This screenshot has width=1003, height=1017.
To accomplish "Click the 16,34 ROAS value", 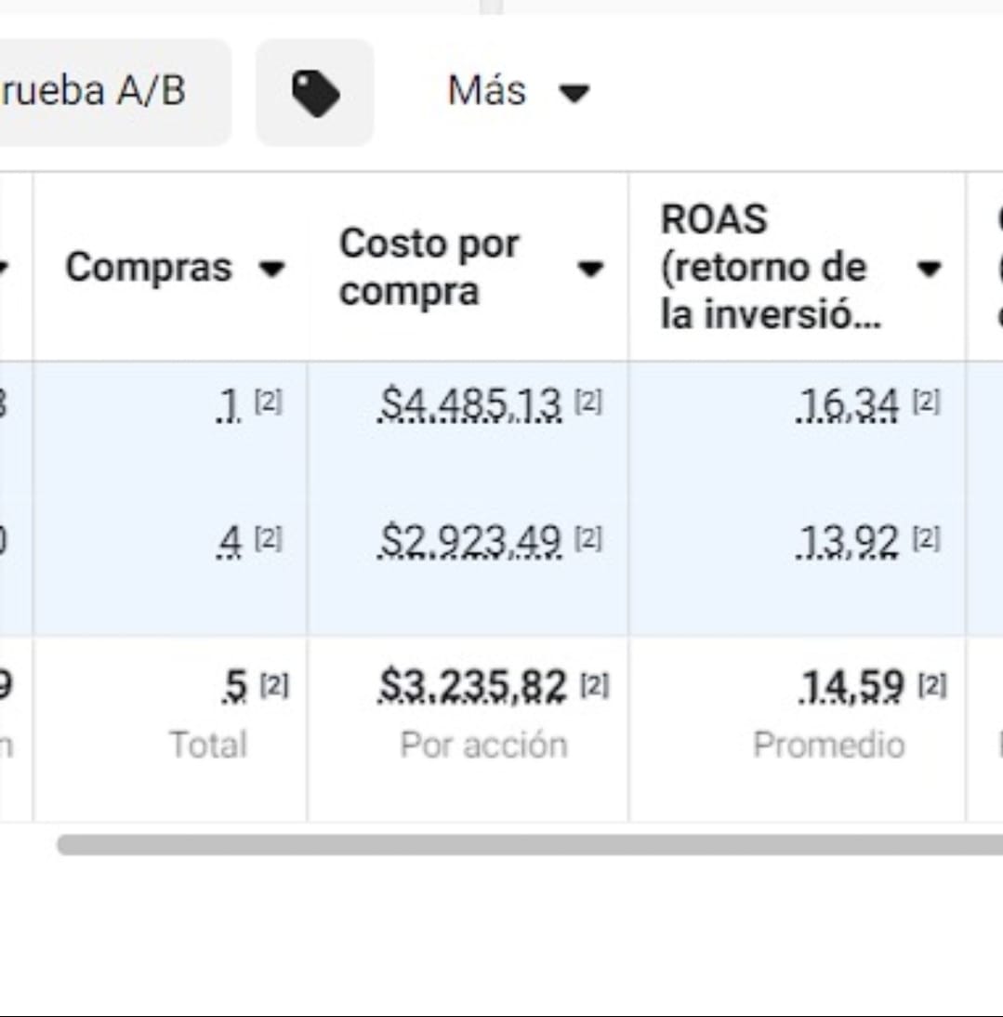I will click(848, 405).
